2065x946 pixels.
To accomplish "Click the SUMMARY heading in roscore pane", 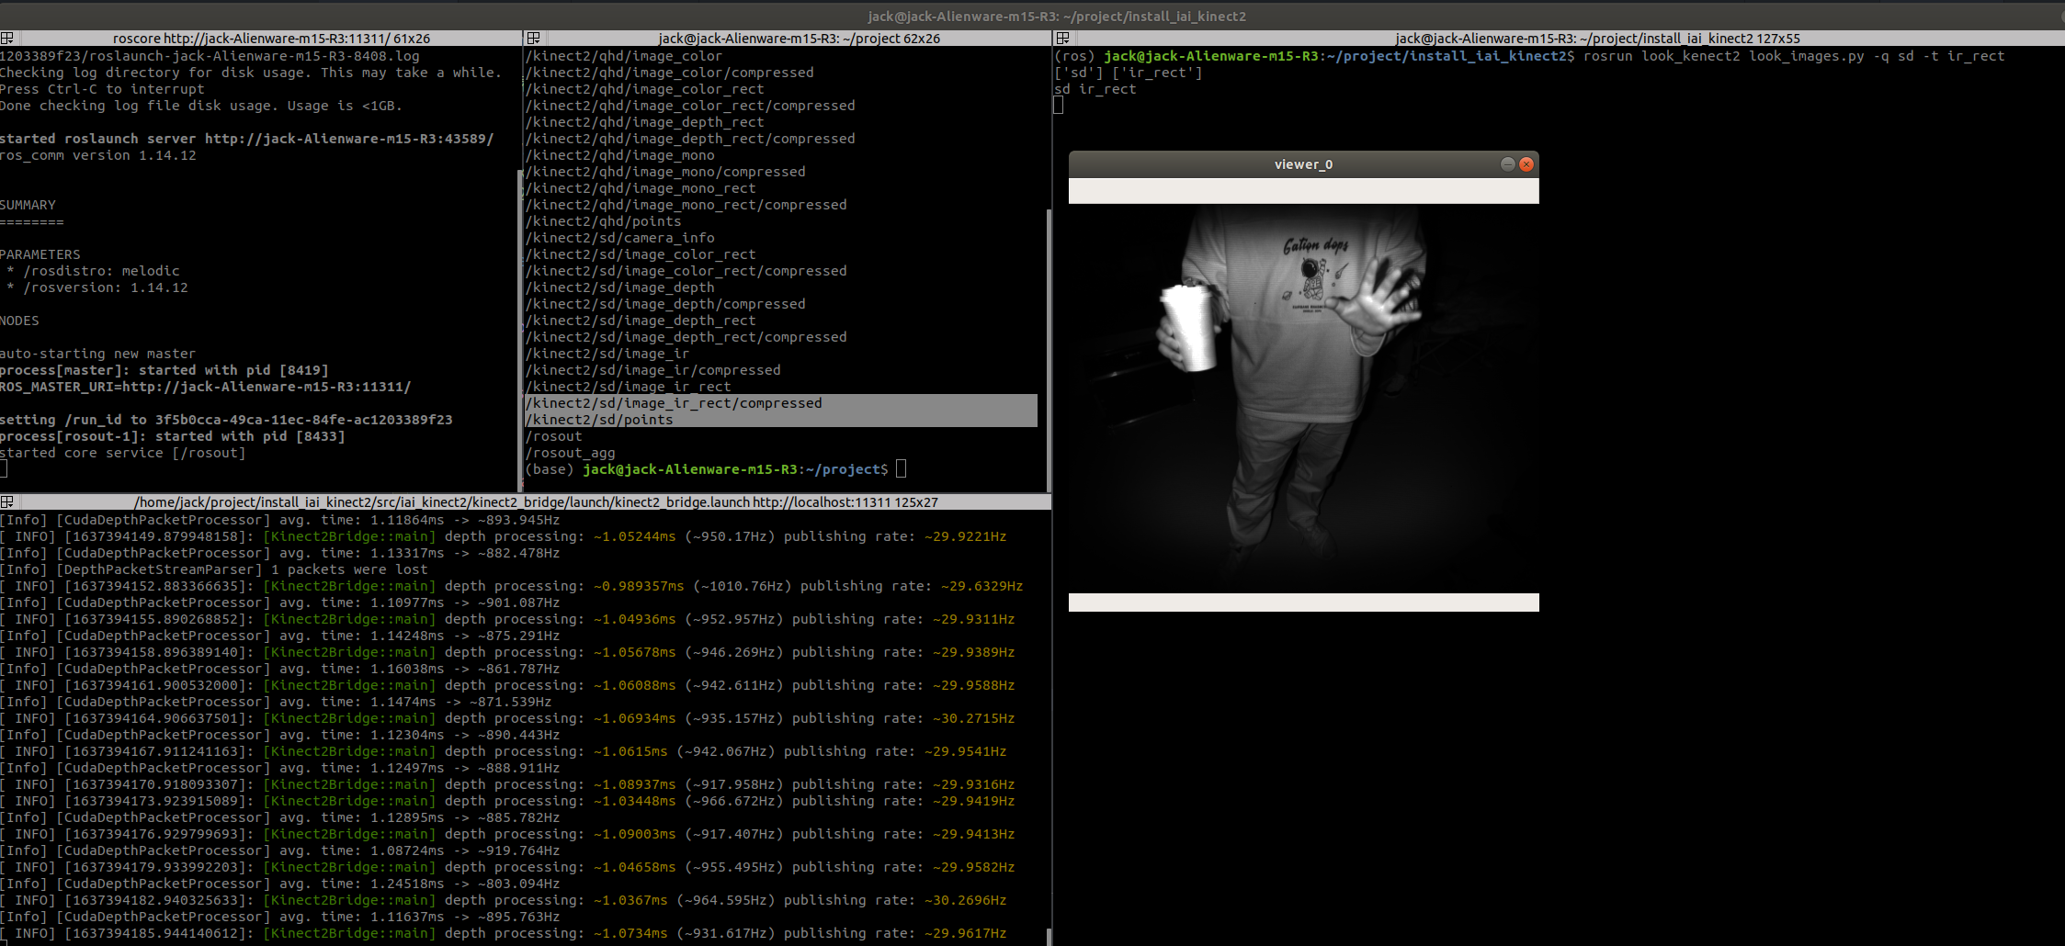I will click(28, 205).
